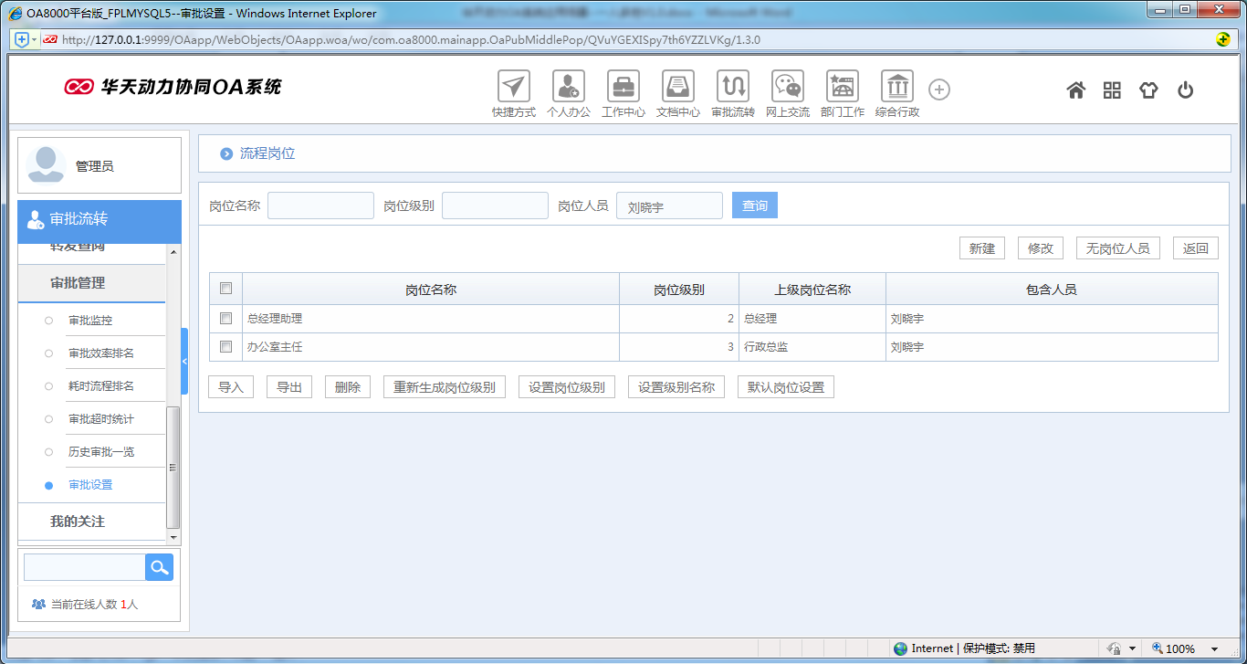Check the select-all checkbox in table header
1247x664 pixels.
point(226,289)
